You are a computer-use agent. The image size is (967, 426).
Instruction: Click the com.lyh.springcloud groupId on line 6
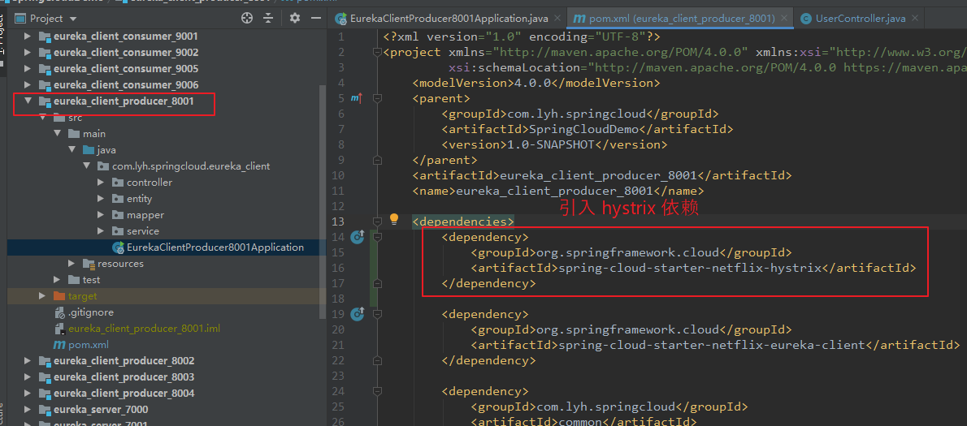click(576, 114)
